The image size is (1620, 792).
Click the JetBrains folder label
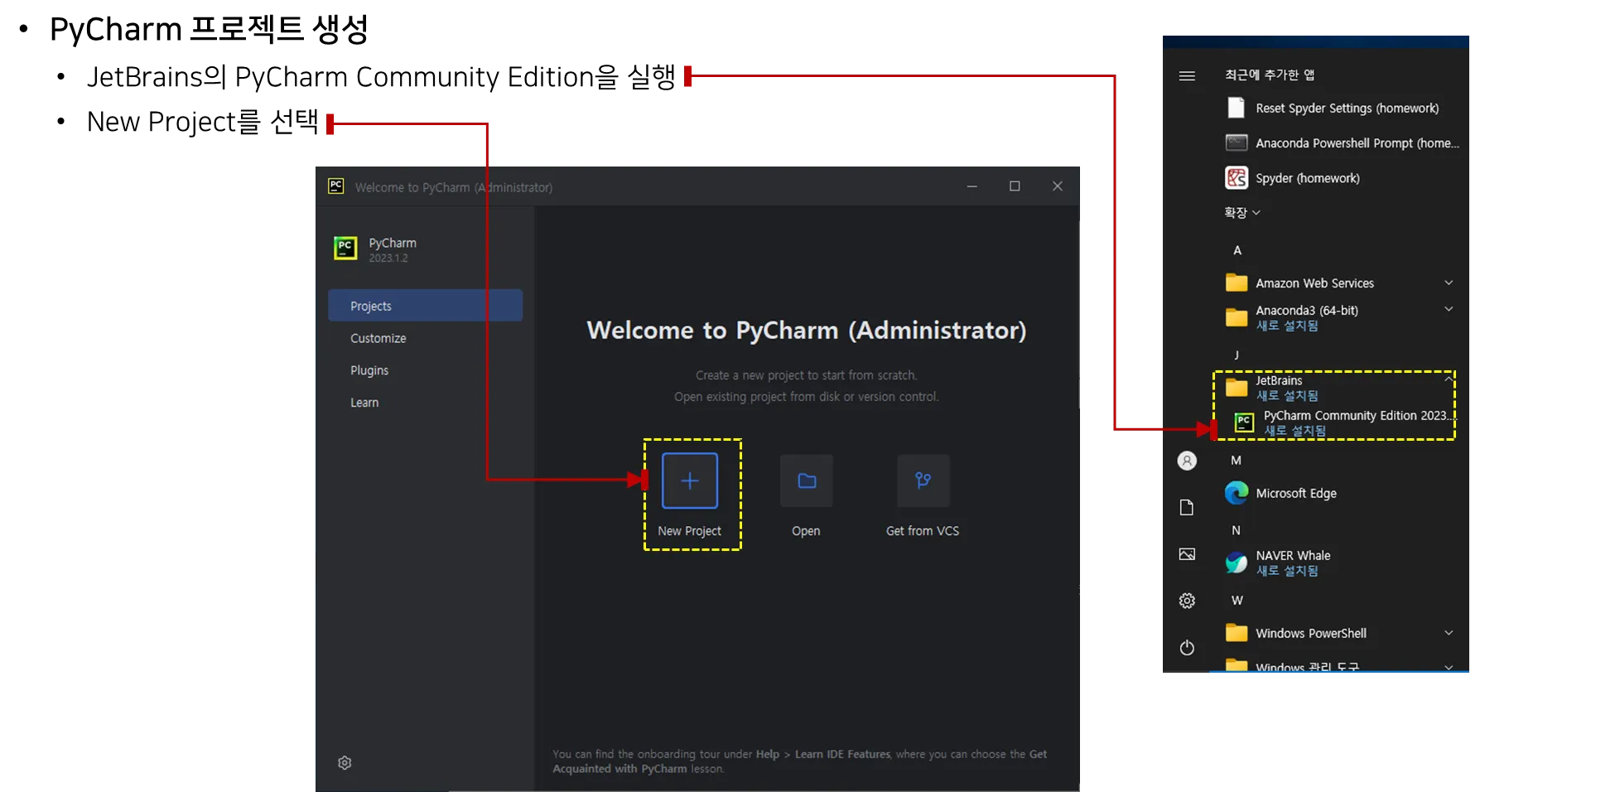1279,380
